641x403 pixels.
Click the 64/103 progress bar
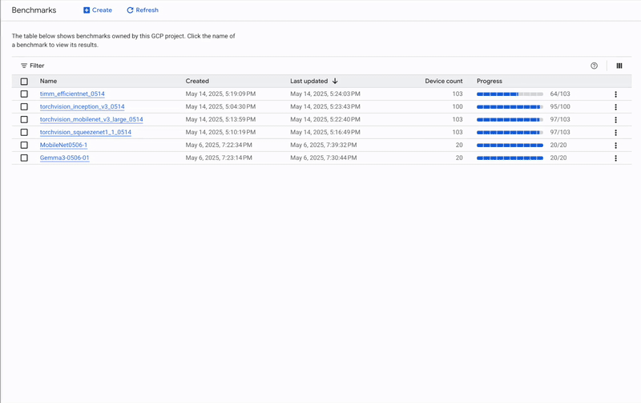(510, 94)
